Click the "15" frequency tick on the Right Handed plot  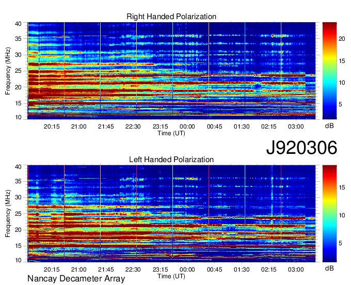tap(18, 103)
